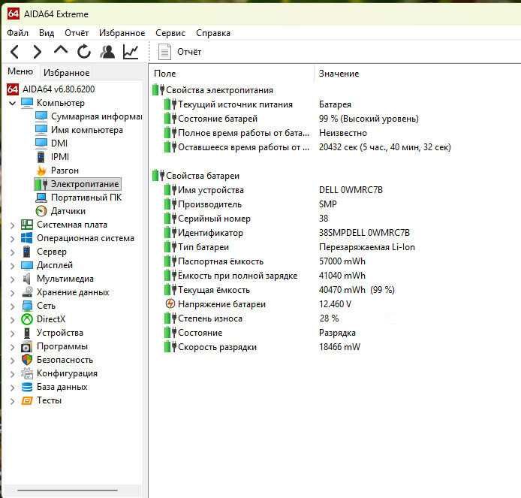Open the Вид menu
The image size is (521, 498).
(x=47, y=33)
